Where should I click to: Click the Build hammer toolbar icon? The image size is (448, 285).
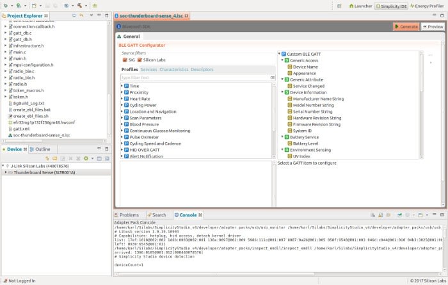[x=79, y=6]
